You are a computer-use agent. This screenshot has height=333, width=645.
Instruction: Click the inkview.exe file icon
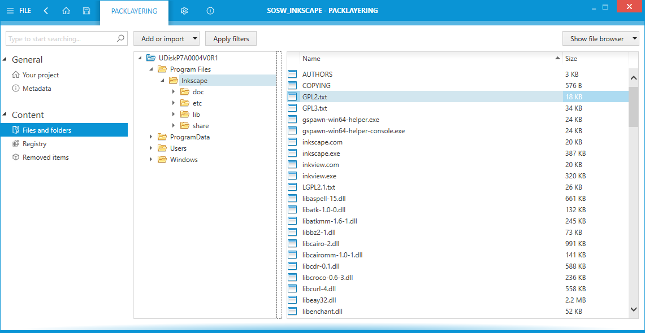pyautogui.click(x=292, y=176)
